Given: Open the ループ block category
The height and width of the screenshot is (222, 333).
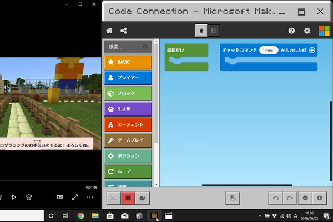Looking at the screenshot, I should [x=128, y=171].
